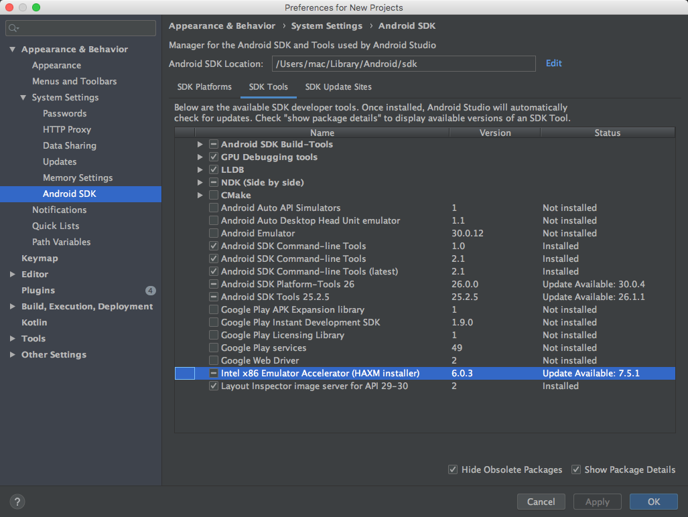The image size is (688, 517).
Task: Uncheck the LLDB checkbox
Action: coord(214,169)
